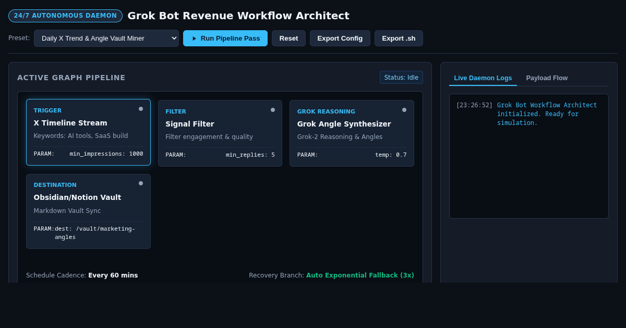This screenshot has height=328, width=626.
Task: Click Export Config
Action: coord(340,38)
